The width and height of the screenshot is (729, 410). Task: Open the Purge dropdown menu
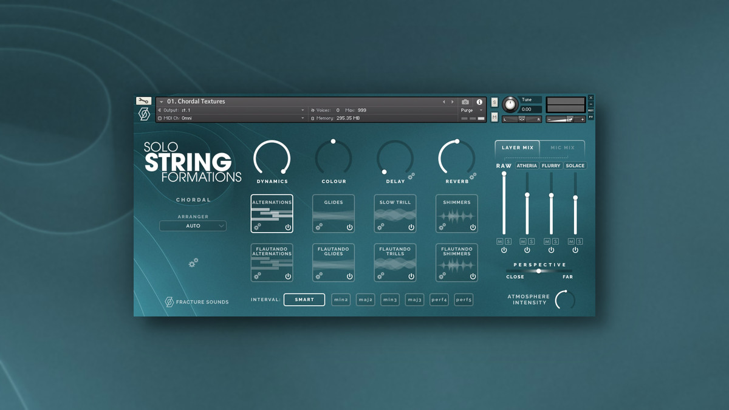tap(472, 111)
